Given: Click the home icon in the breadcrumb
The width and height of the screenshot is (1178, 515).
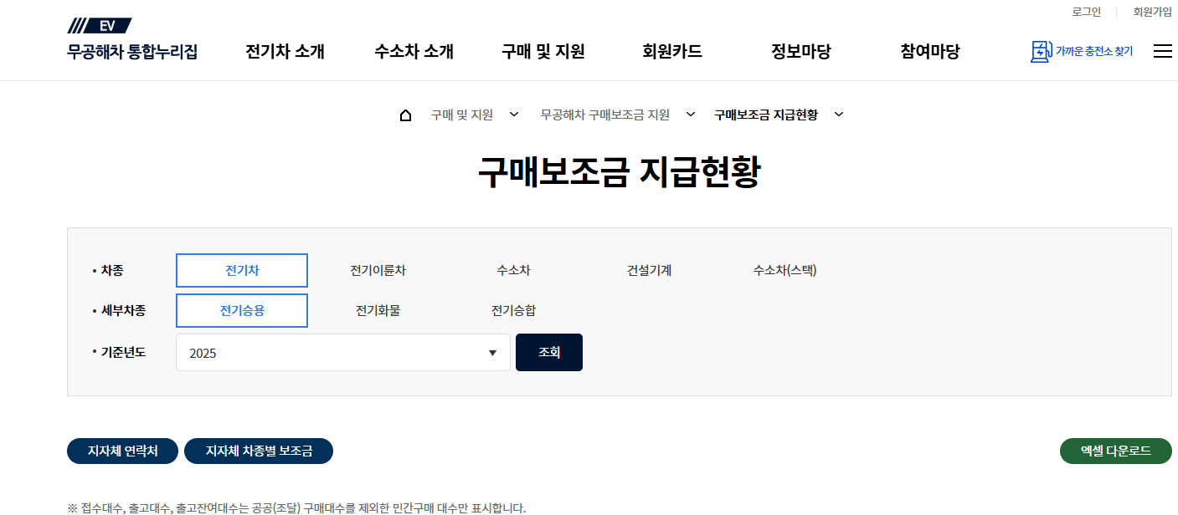Looking at the screenshot, I should 406,114.
